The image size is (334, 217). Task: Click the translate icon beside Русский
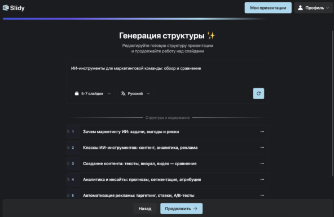123,94
